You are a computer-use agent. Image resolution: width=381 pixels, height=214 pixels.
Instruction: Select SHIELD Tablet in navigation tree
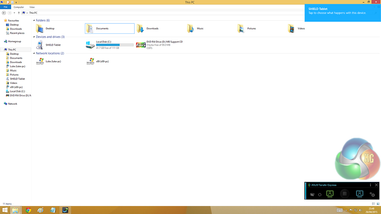[15, 79]
